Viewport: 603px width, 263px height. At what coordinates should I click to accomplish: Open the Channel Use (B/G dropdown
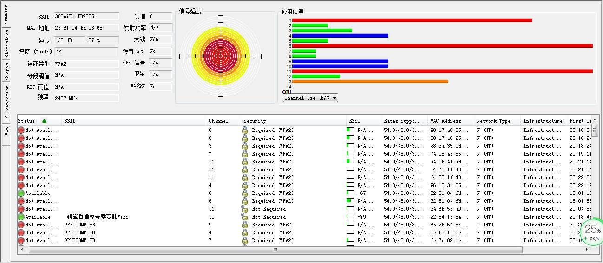coord(310,98)
